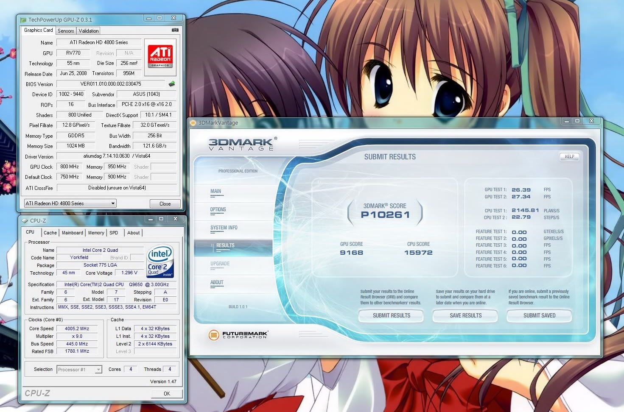Click the Futuremark Corporation logo
This screenshot has height=412, width=624.
pyautogui.click(x=238, y=335)
